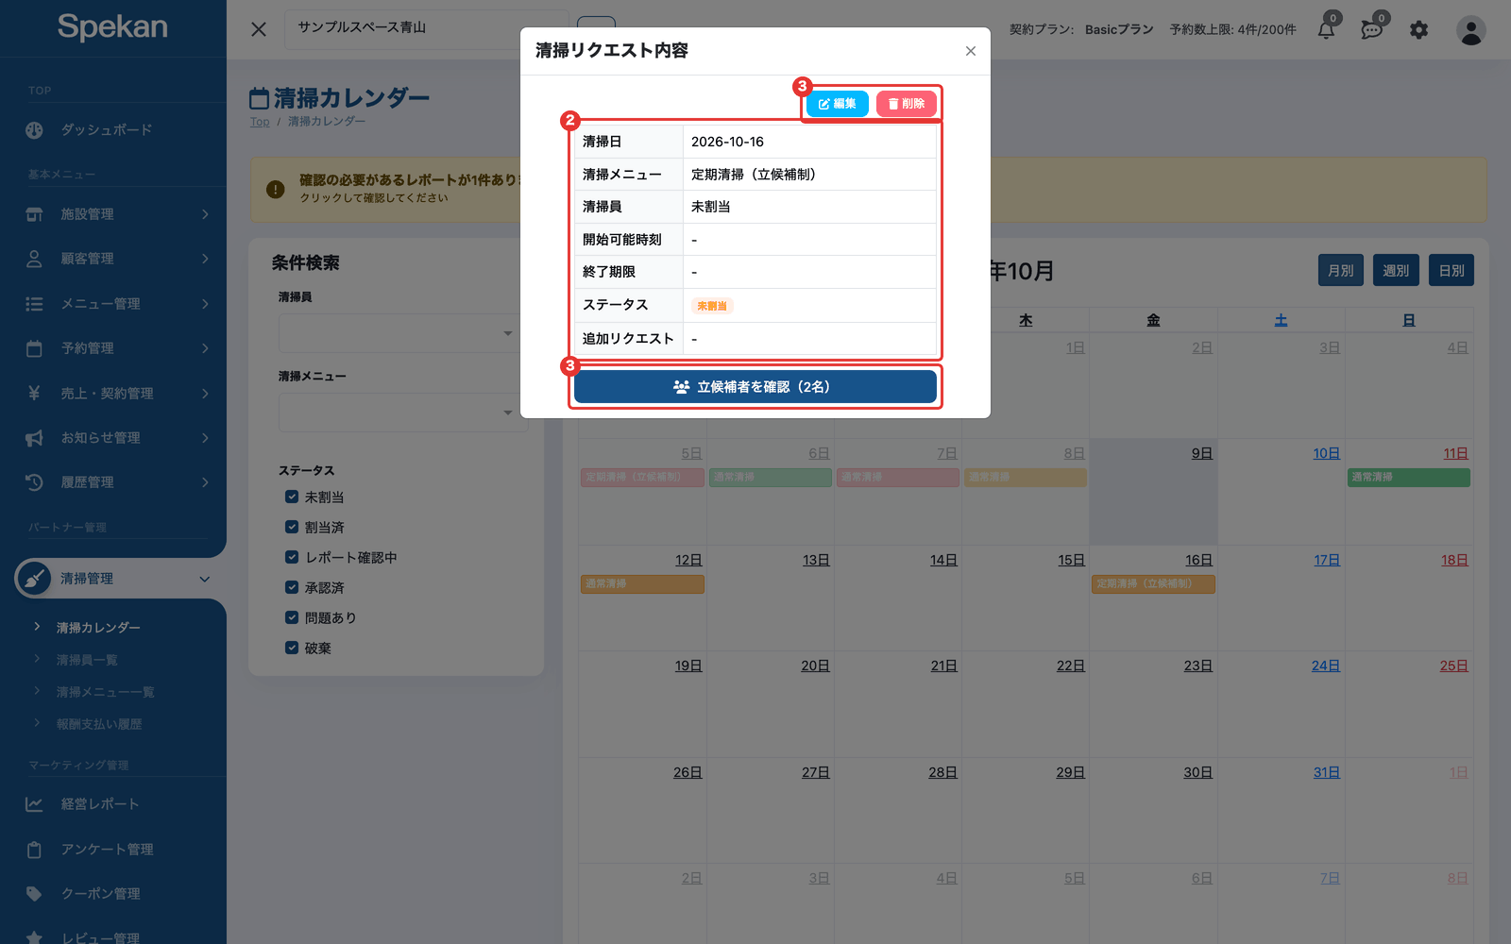Expand the 履歴管理 chevron
Image resolution: width=1511 pixels, height=944 pixels.
click(x=205, y=482)
